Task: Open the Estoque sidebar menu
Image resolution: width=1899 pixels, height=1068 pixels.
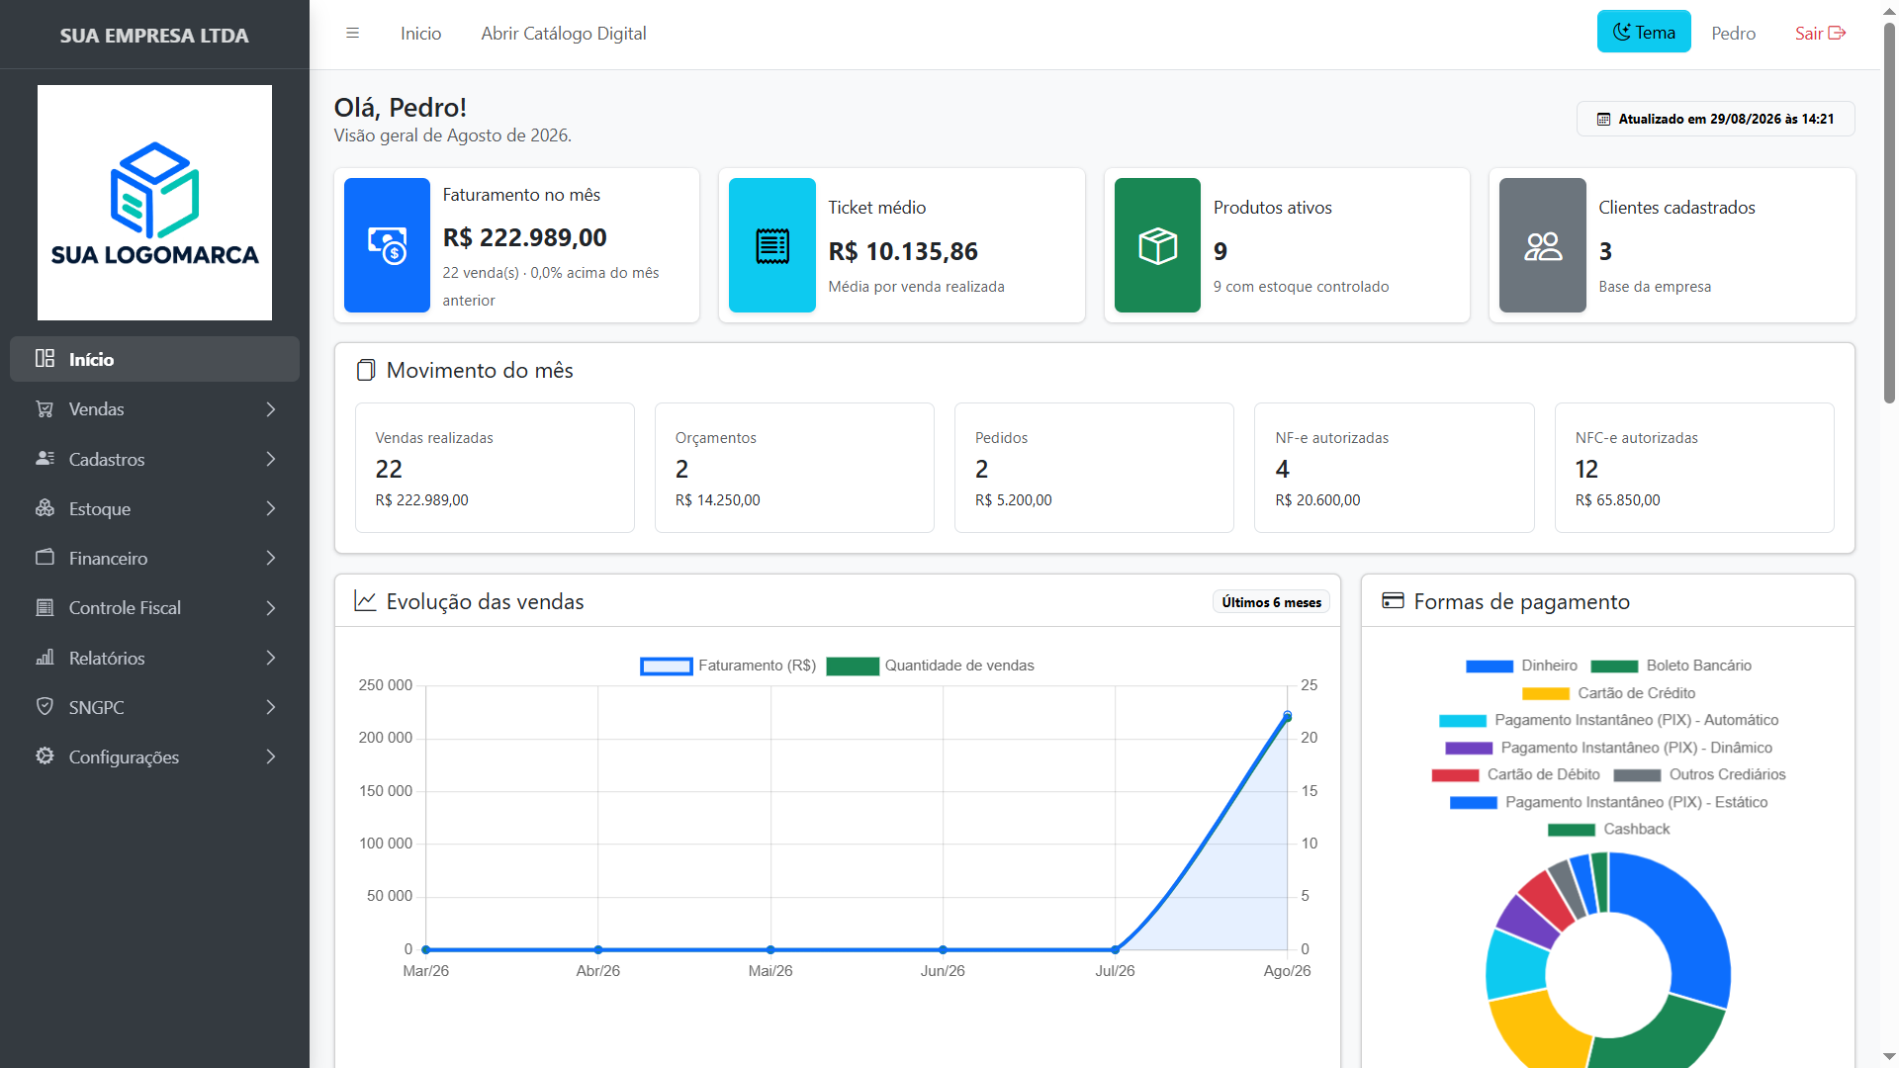Action: pos(154,508)
